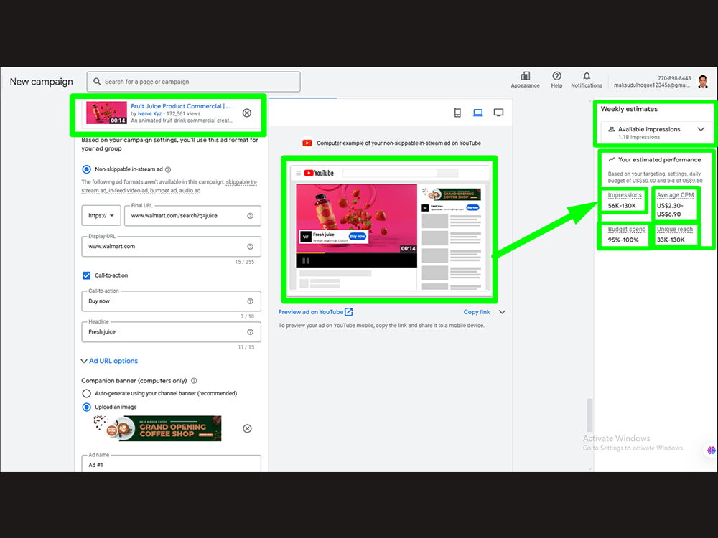The height and width of the screenshot is (538, 718).
Task: Click the estimated performance trend icon
Action: (x=611, y=159)
